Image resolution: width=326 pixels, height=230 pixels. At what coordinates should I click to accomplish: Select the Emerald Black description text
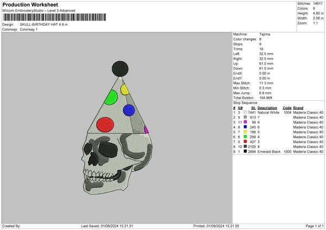269,152
